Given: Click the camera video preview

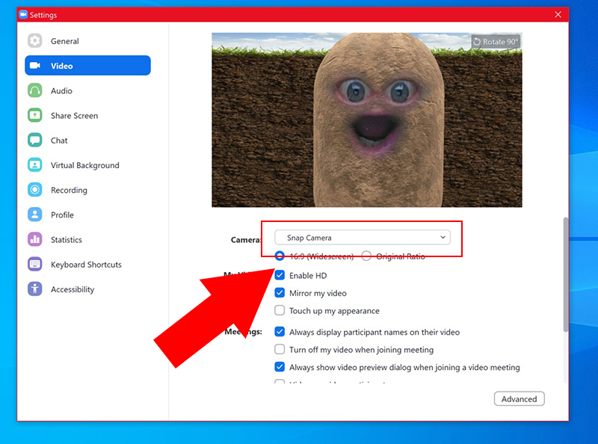Looking at the screenshot, I should 367,120.
